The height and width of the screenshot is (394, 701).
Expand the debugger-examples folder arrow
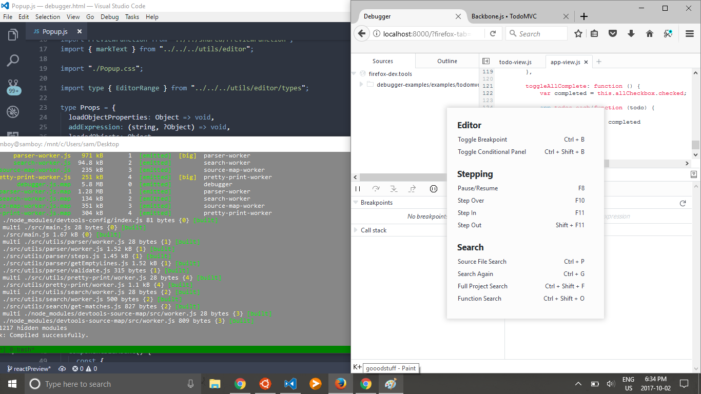[361, 84]
